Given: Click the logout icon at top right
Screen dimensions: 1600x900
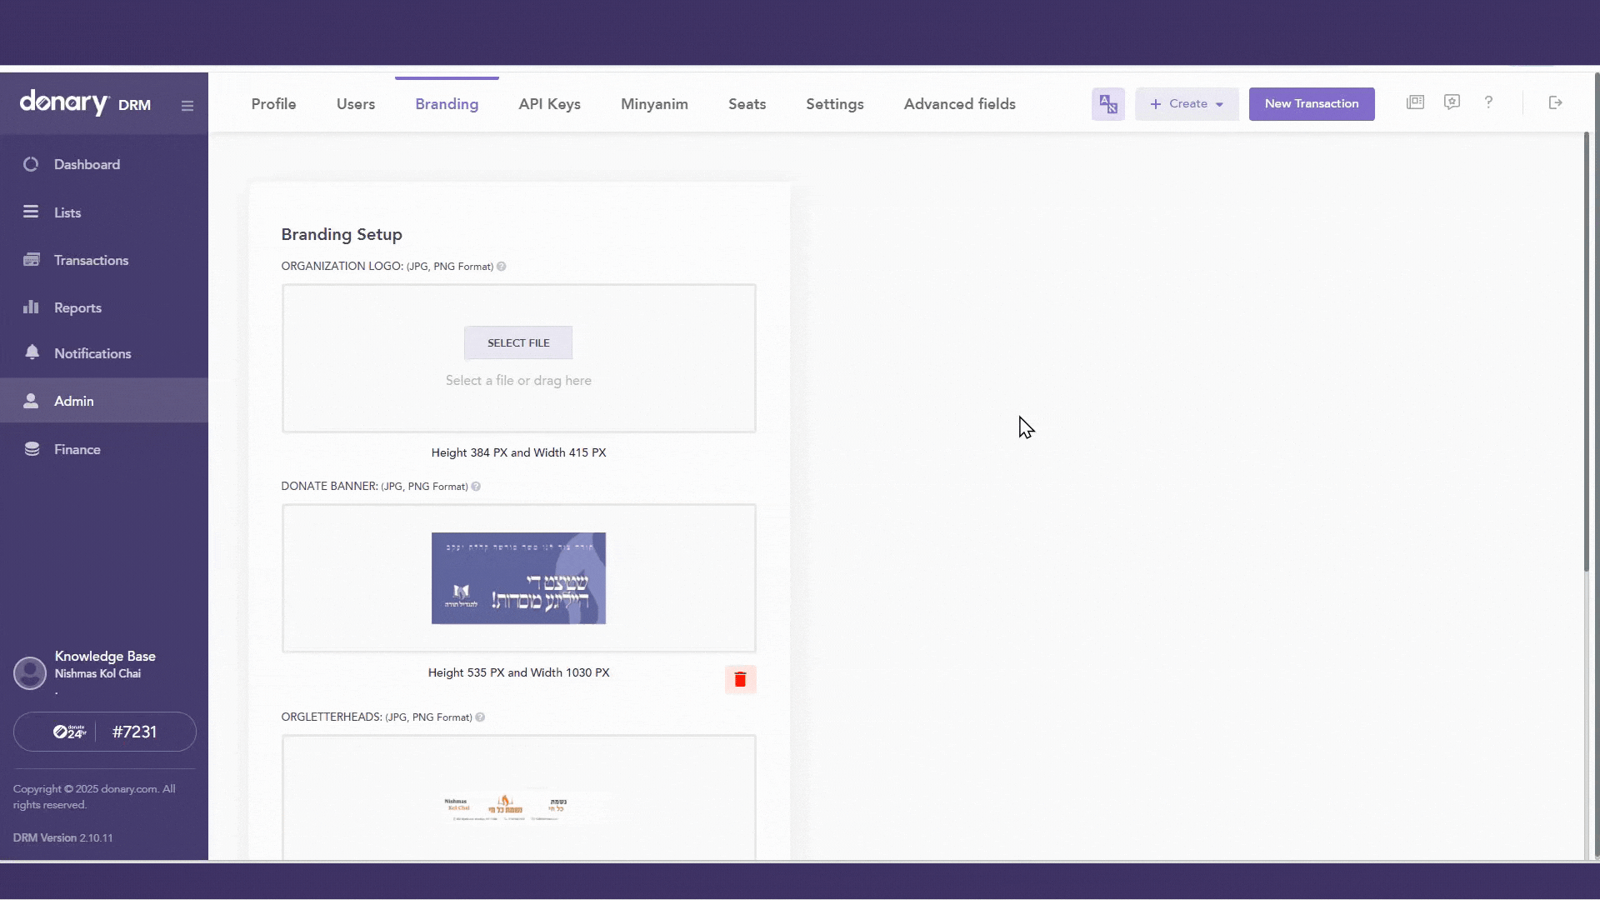Looking at the screenshot, I should (x=1555, y=102).
